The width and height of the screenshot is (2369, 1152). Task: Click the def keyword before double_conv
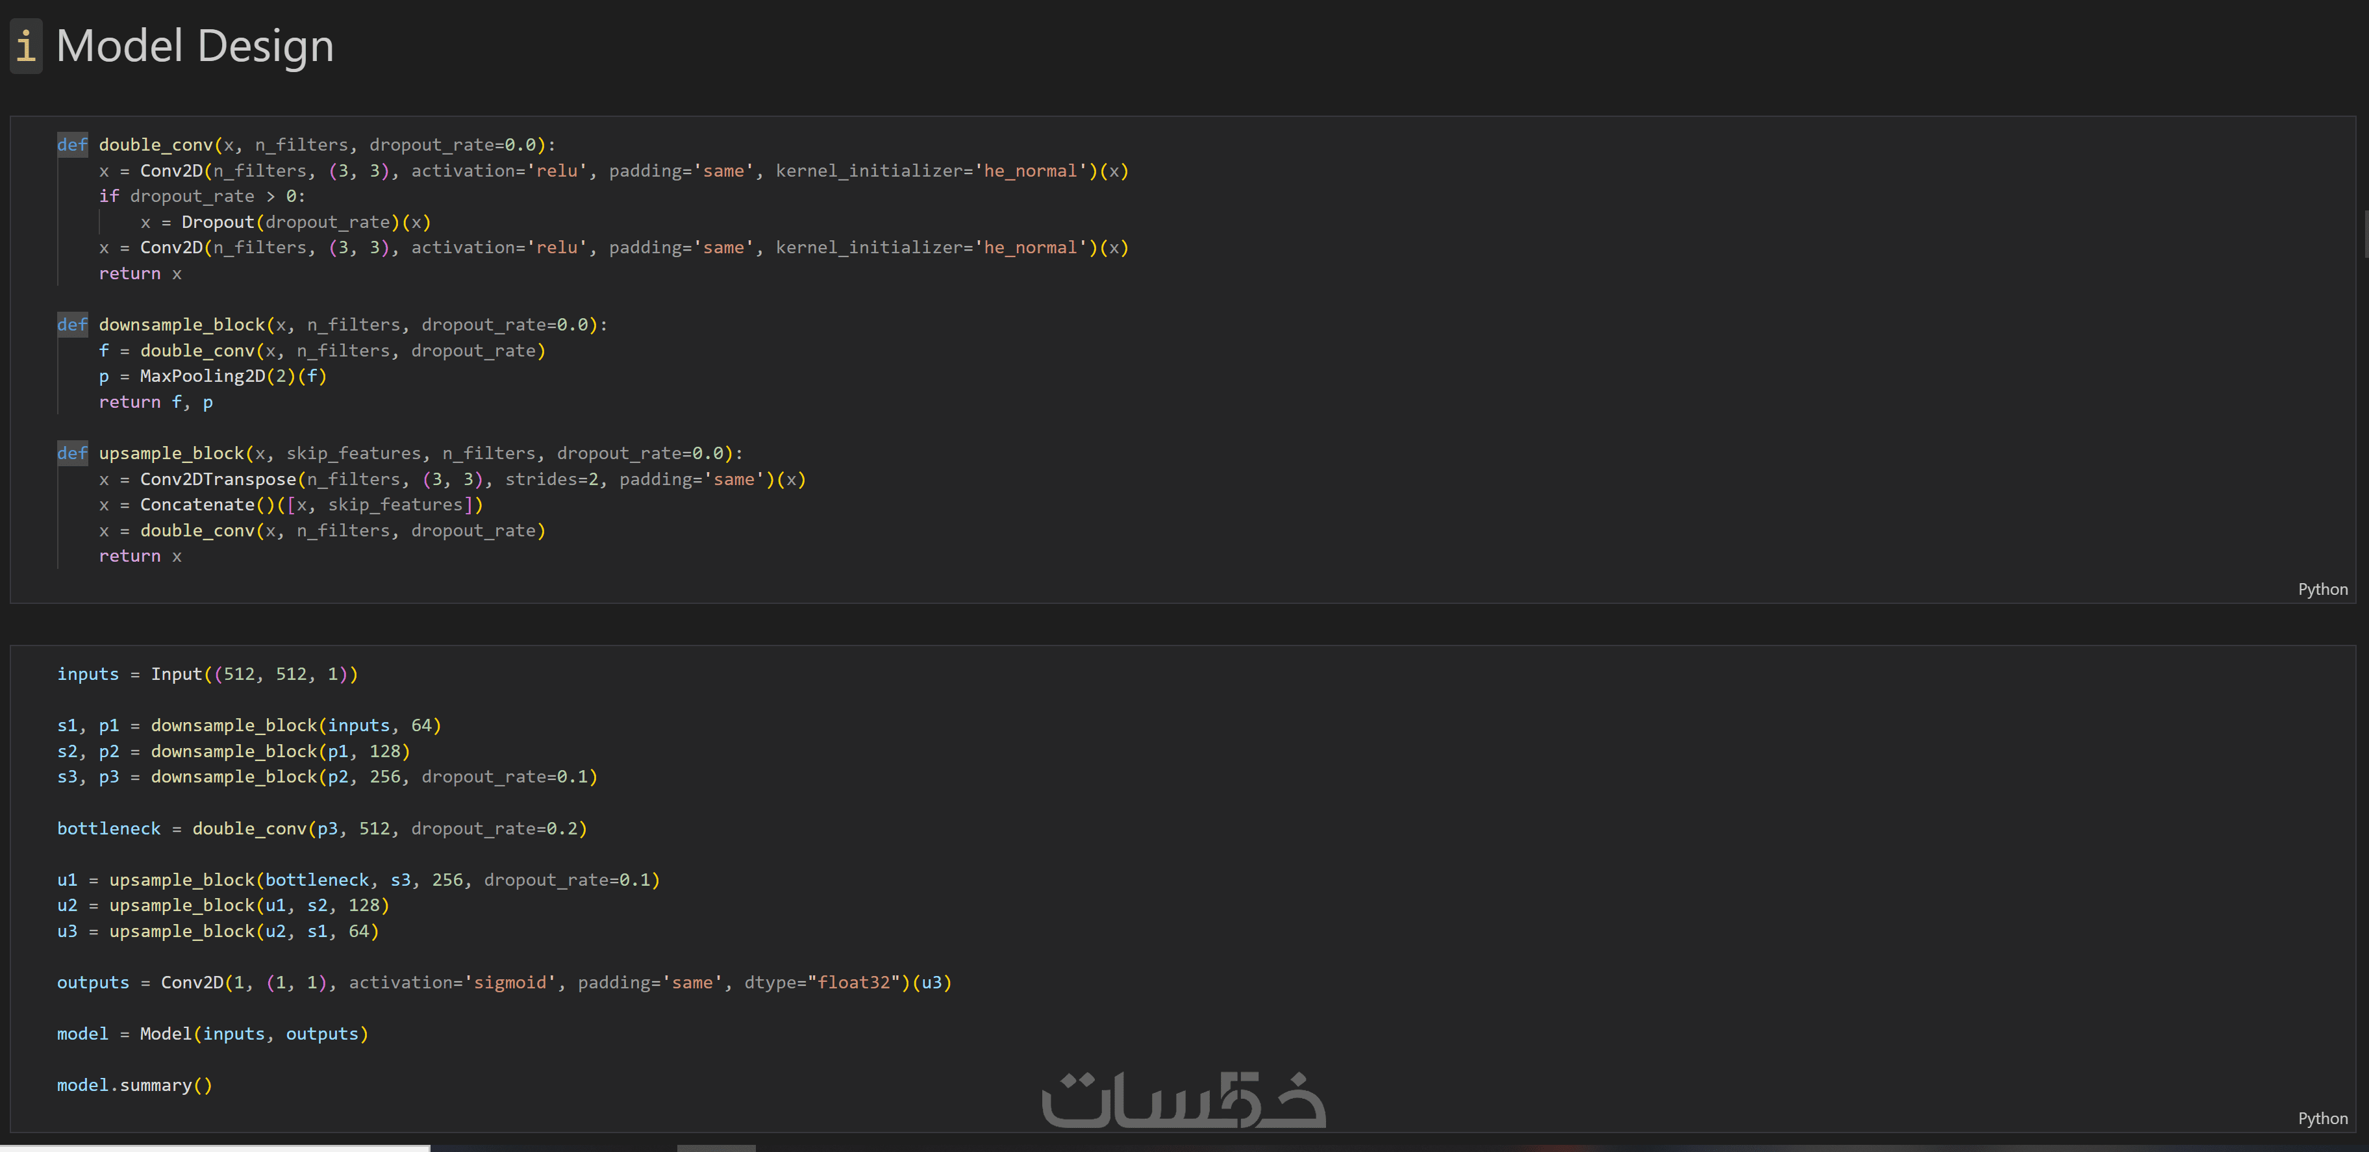pos(73,144)
